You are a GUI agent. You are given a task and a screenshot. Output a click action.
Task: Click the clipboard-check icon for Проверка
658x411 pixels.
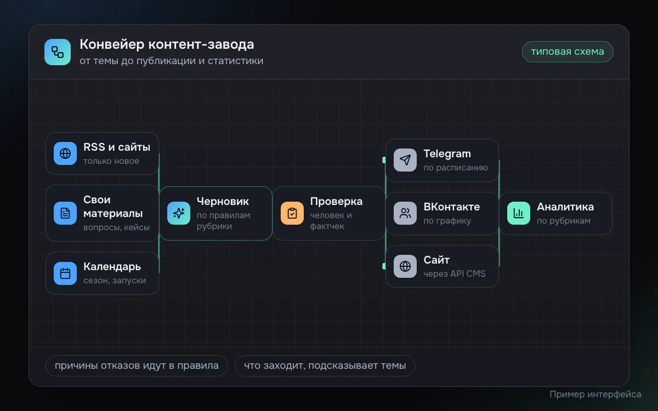(x=292, y=213)
